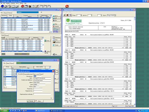
Task: Click button with red X below Filter
Action: click(56, 26)
